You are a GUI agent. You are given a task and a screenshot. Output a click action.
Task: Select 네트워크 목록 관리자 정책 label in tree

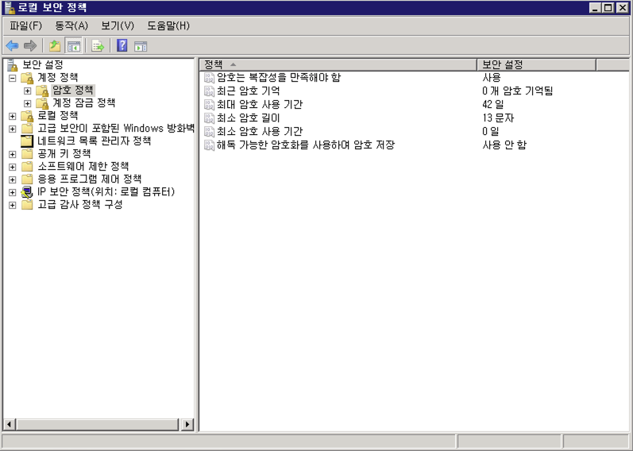94,141
